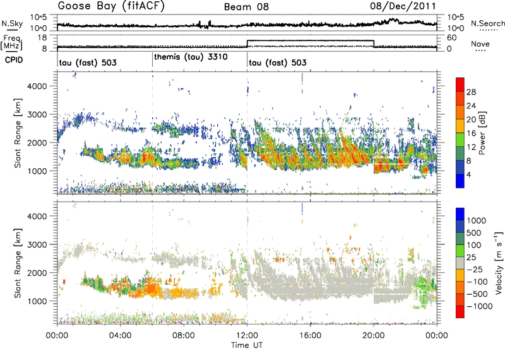Pick the grey ±25 velocity colorbar segment
This screenshot has width=505, height=349.
pyautogui.click(x=460, y=263)
